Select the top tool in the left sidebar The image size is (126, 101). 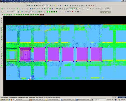(x=2, y=18)
